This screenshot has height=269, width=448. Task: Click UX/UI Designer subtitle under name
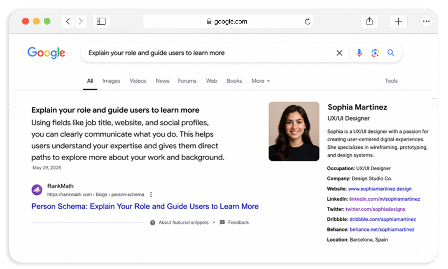(349, 118)
